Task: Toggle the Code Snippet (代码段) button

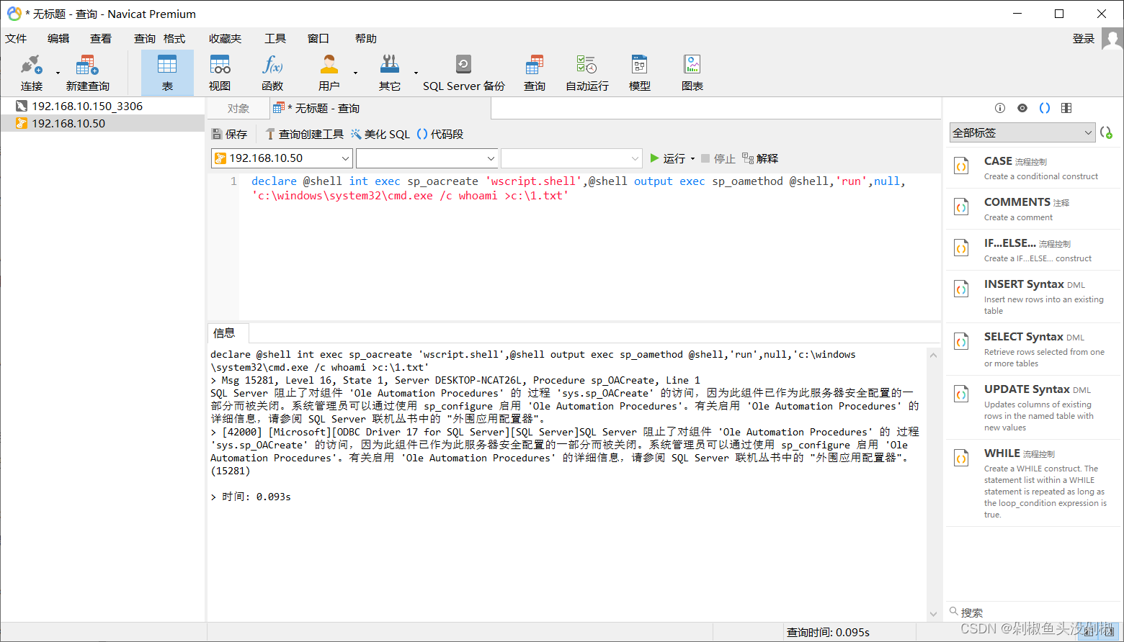Action: coord(440,134)
